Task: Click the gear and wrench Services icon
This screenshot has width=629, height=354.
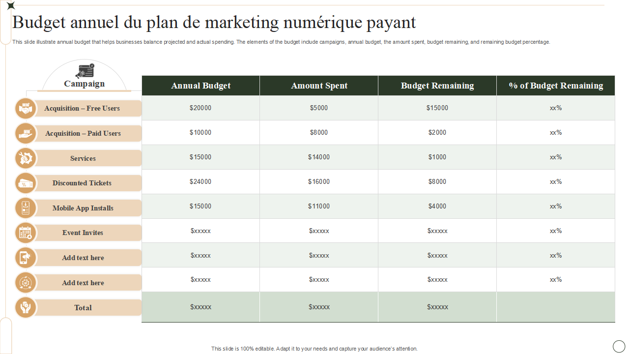Action: coord(26,158)
